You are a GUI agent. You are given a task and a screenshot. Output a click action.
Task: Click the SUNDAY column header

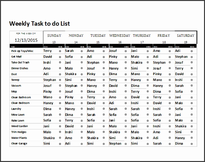(x=54, y=36)
